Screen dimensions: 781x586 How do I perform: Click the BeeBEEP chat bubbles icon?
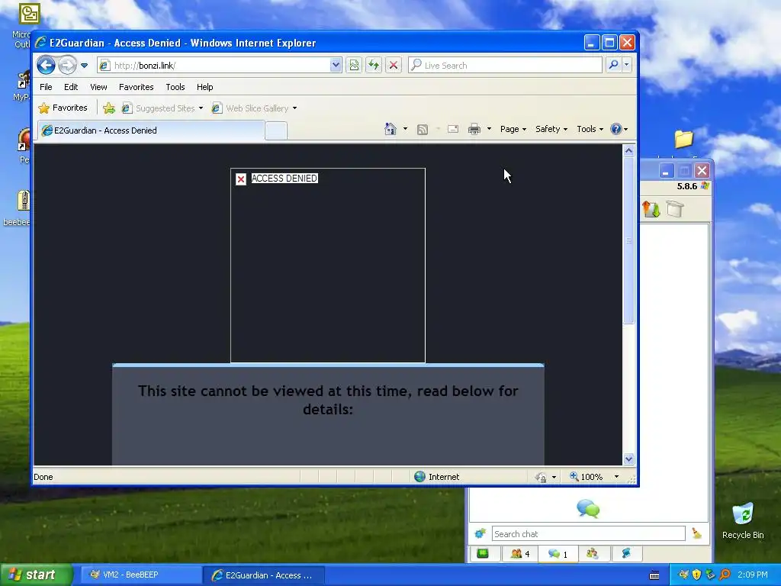tap(588, 508)
